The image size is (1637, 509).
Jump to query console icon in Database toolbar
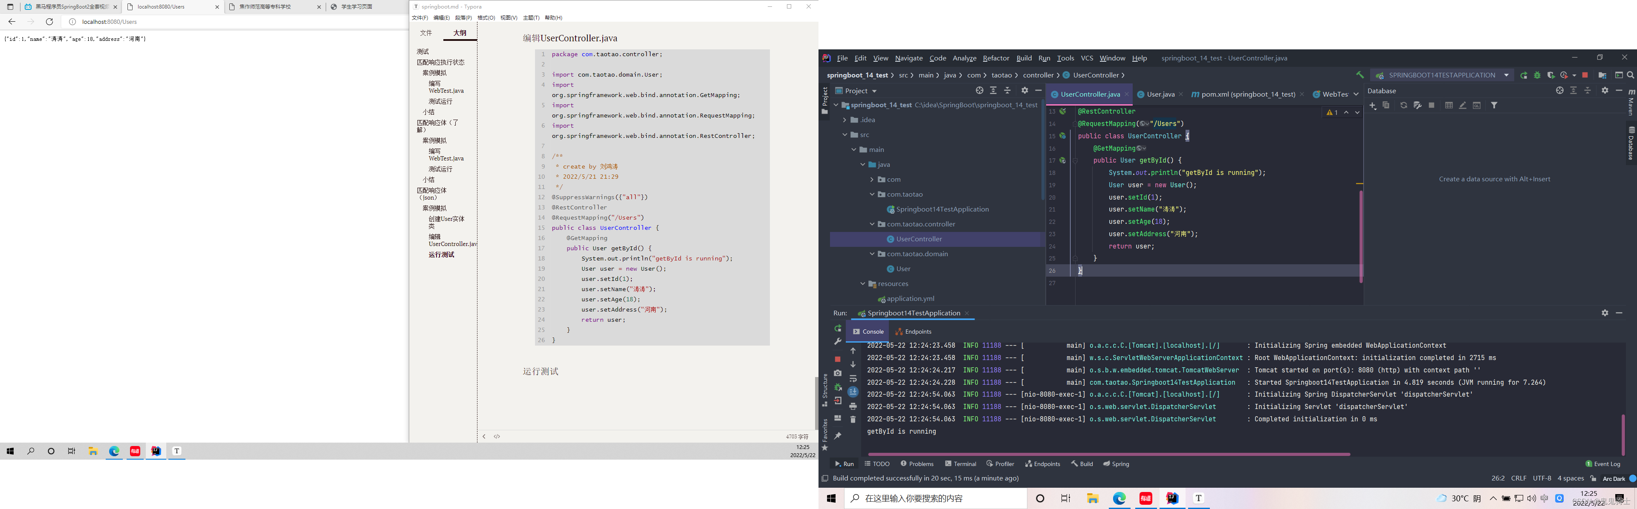pos(1476,106)
